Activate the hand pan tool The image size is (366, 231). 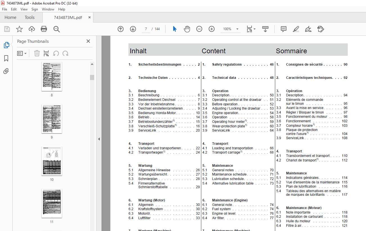point(187,29)
